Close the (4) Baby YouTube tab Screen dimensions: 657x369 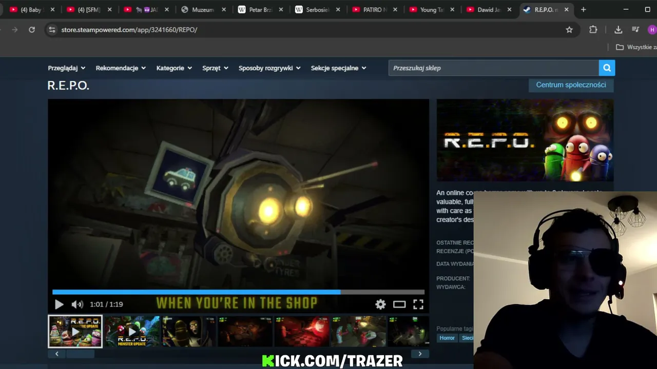(52, 10)
